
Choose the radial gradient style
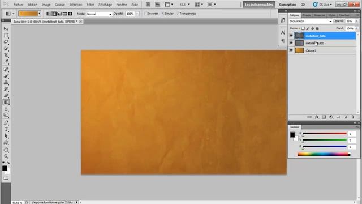pyautogui.click(x=54, y=14)
